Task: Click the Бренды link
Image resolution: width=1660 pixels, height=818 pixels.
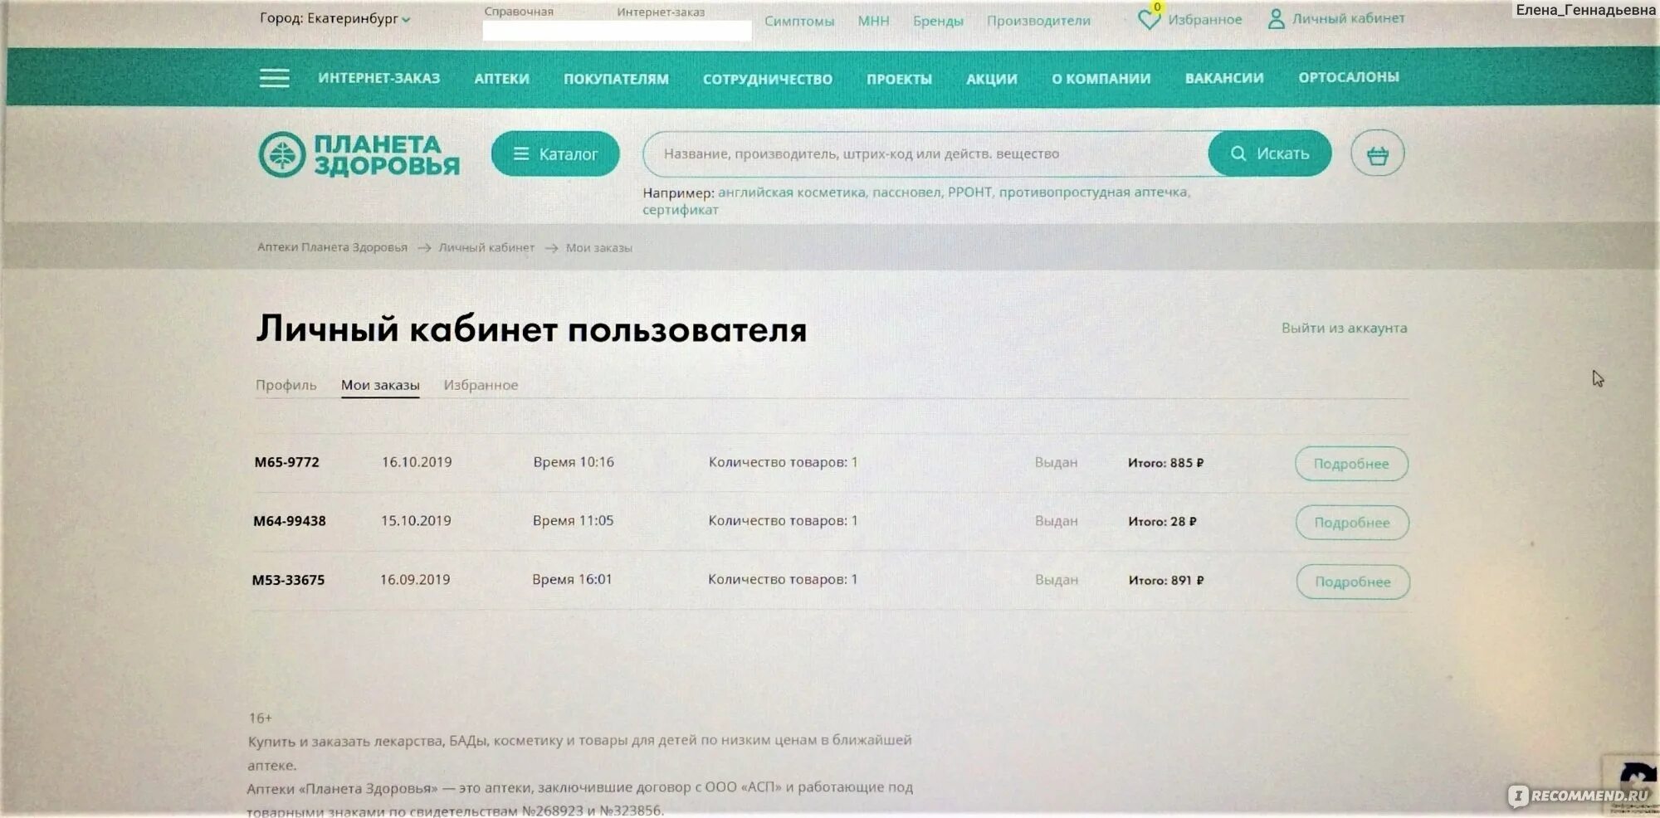Action: tap(938, 21)
